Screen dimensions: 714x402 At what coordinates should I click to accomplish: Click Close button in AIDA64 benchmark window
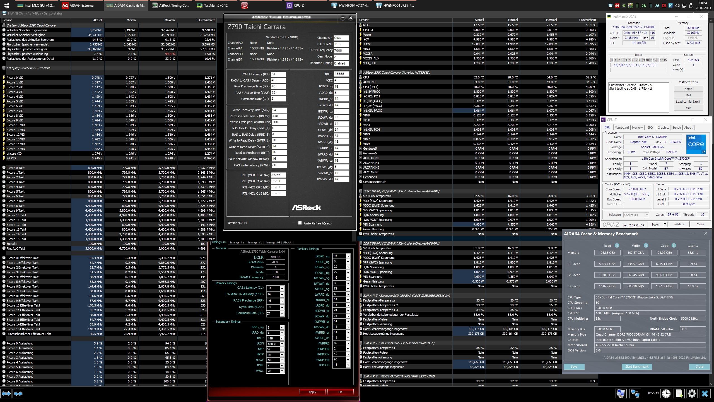[699, 367]
